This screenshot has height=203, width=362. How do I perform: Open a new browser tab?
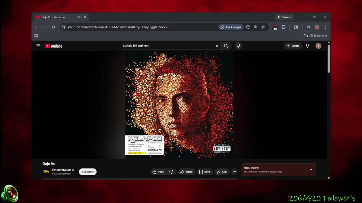pos(93,17)
